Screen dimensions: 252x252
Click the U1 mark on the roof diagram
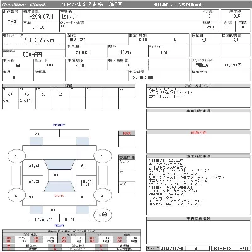click(56, 175)
